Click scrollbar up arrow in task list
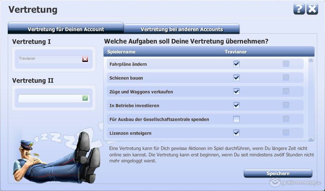 coord(311,60)
